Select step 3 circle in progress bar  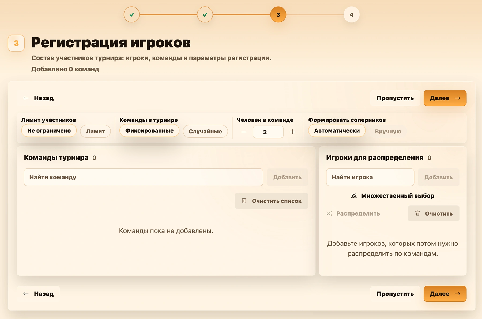coord(278,15)
